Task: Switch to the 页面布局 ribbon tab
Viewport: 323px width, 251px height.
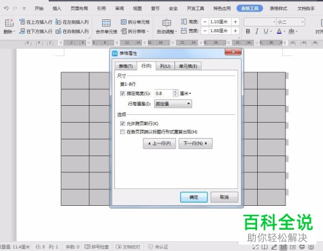Action: 79,8
